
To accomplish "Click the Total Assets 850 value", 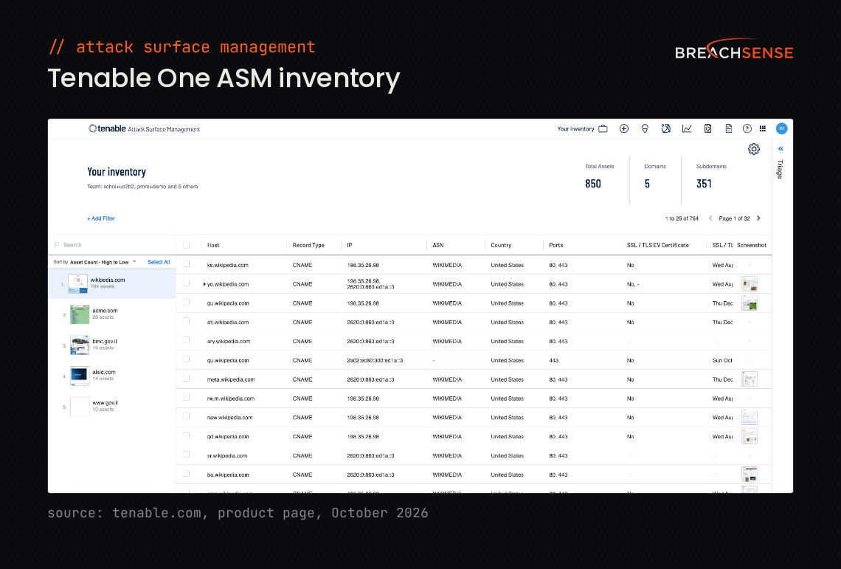I will 592,184.
